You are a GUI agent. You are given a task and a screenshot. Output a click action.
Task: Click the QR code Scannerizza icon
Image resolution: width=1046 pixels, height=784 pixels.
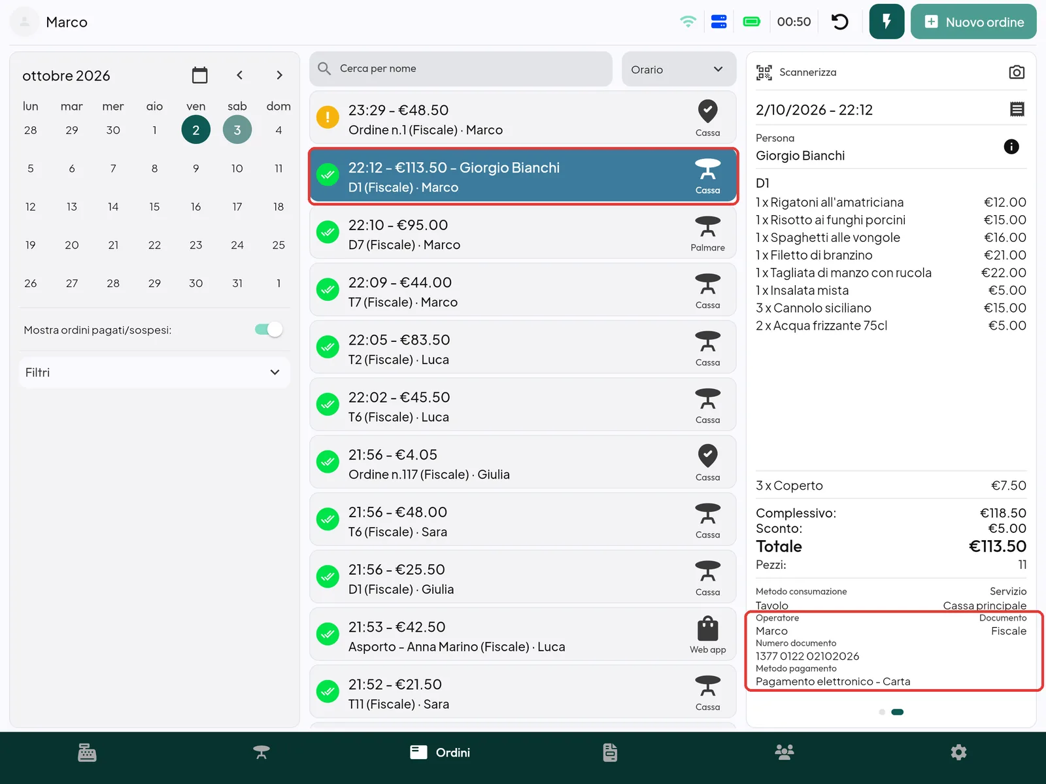pyautogui.click(x=764, y=72)
